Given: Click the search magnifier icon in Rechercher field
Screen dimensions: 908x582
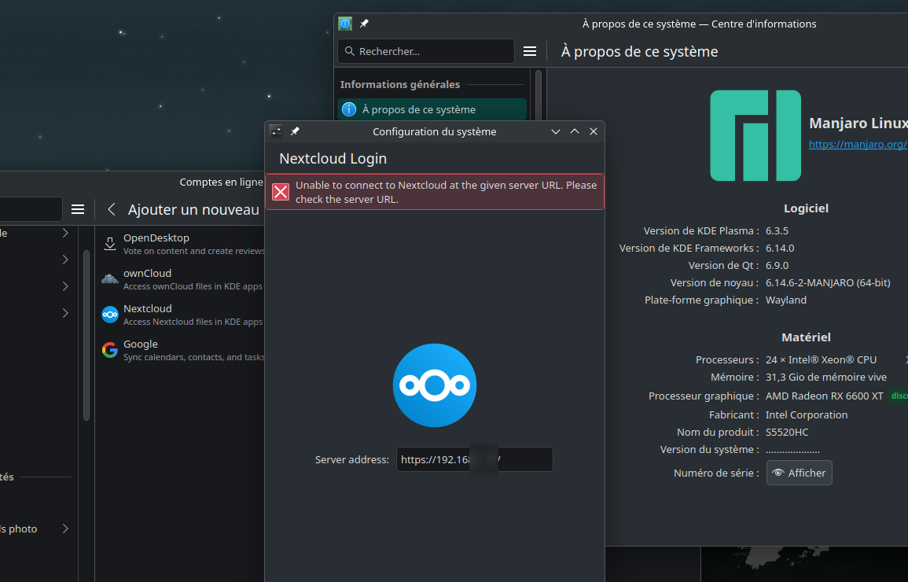Looking at the screenshot, I should [x=350, y=52].
